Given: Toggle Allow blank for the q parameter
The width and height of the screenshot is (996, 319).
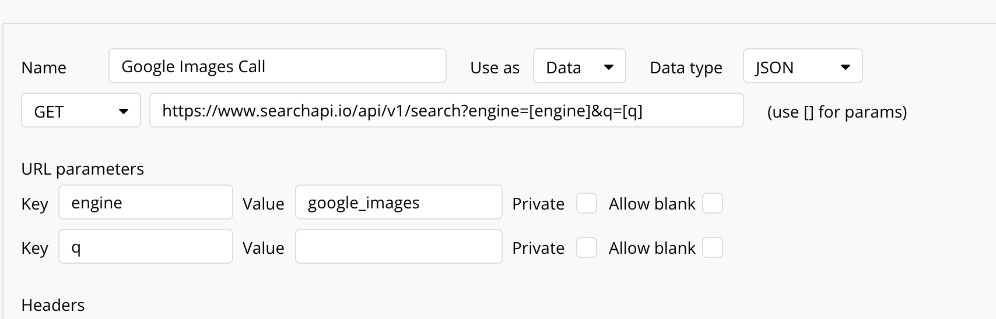Looking at the screenshot, I should pyautogui.click(x=712, y=248).
